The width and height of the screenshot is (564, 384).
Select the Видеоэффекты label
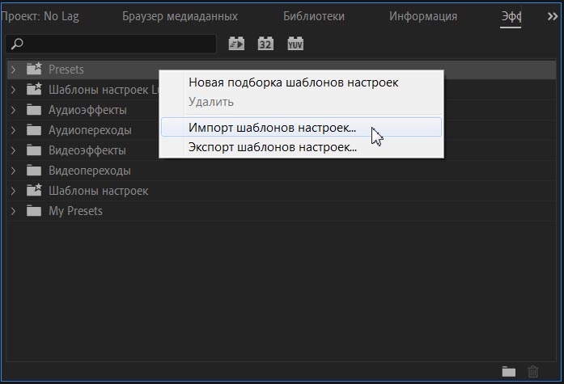pyautogui.click(x=87, y=150)
